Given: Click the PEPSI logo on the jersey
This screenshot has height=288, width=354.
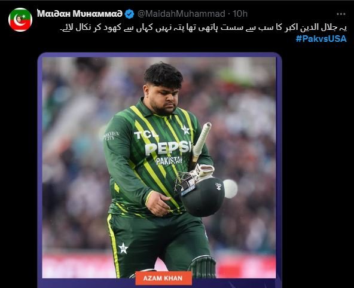Looking at the screenshot, I should point(169,148).
